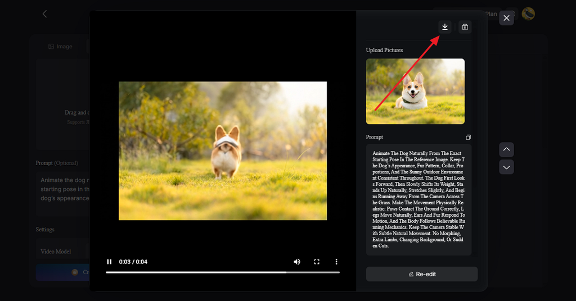
Task: Click the prompt text box in background
Action: (63, 194)
